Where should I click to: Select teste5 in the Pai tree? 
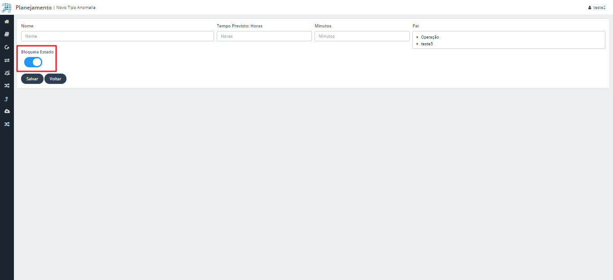427,44
